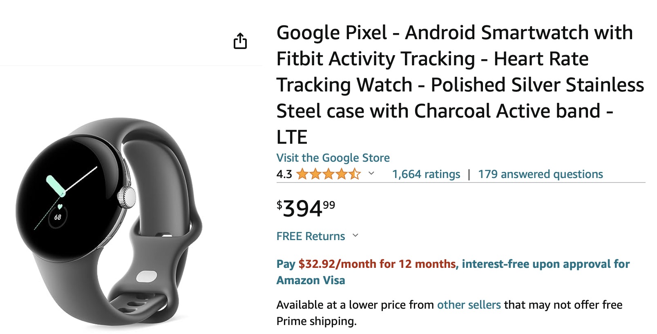Click the Amazon Visa link text
Screen dimensions: 657x334
(x=311, y=281)
